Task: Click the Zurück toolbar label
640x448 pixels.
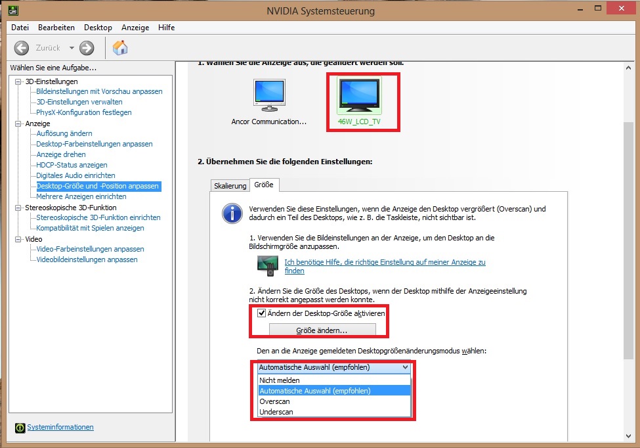Action: 48,48
